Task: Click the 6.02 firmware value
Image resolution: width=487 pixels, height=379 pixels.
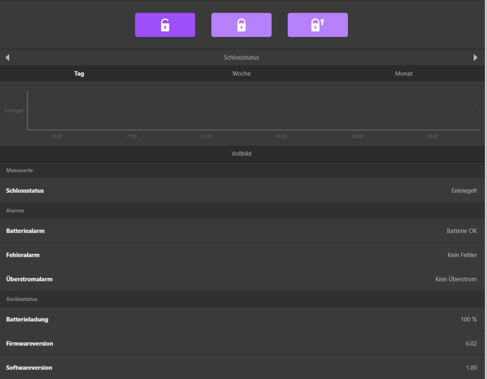Action: click(471, 344)
